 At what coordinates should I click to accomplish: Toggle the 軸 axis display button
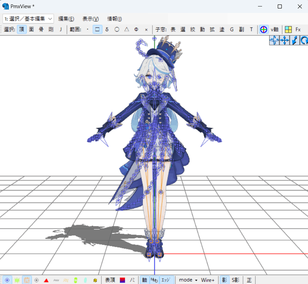pyautogui.click(x=145, y=280)
